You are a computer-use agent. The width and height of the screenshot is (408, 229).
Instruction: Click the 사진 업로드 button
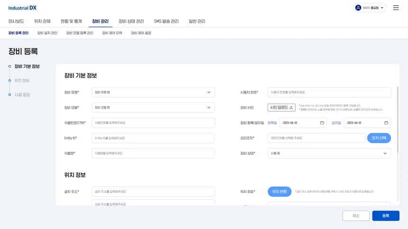[281, 107]
